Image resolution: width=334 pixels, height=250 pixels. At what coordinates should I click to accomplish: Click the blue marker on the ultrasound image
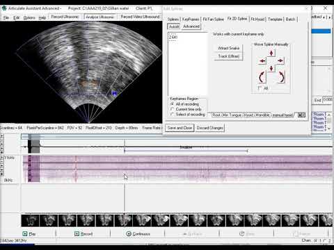click(114, 93)
